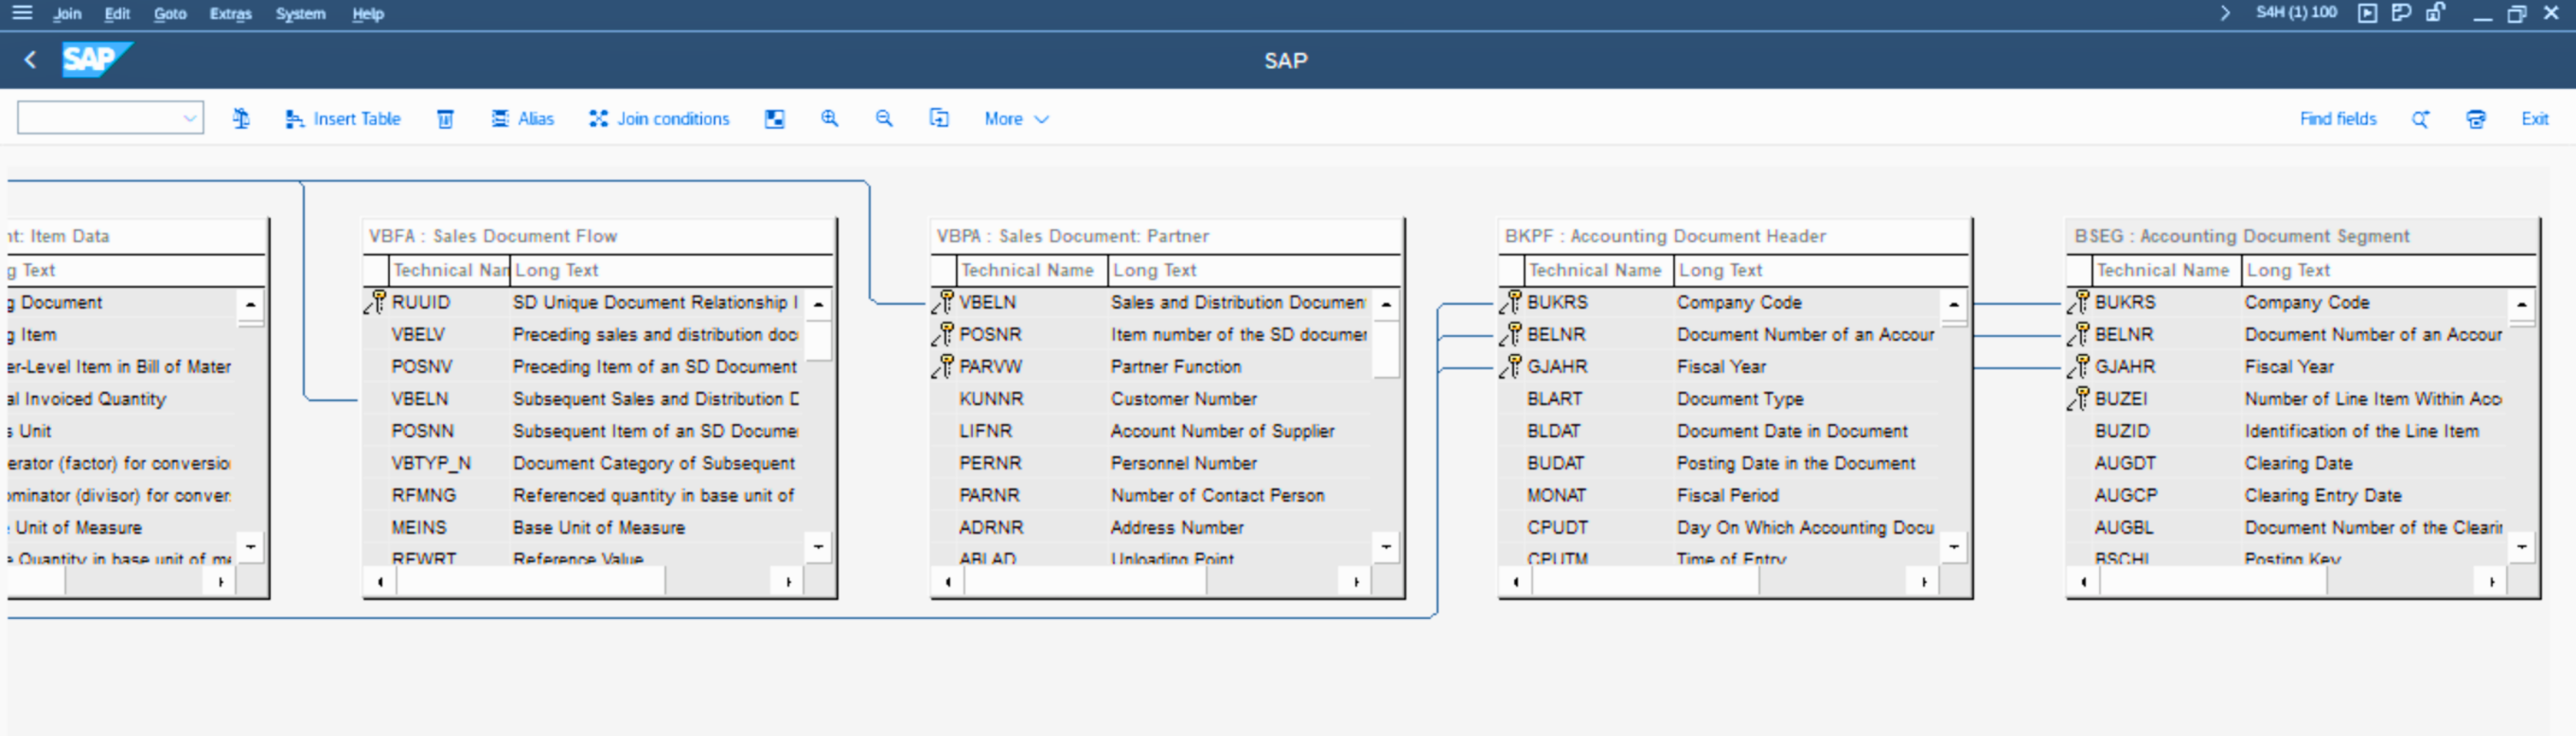Click the balance scale check icon
The height and width of the screenshot is (736, 2576).
(241, 119)
